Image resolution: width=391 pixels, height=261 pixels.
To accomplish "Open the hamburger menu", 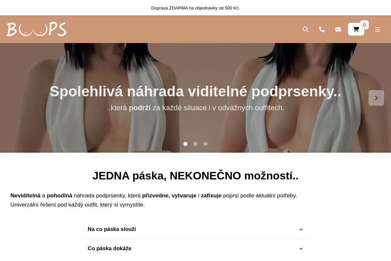I will coord(378,29).
